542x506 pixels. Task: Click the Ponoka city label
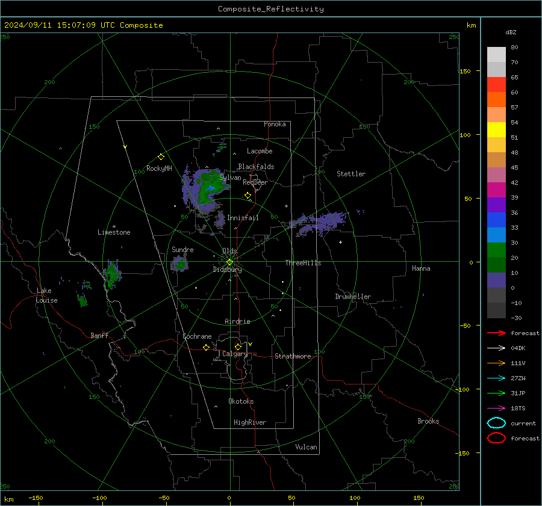pyautogui.click(x=275, y=124)
